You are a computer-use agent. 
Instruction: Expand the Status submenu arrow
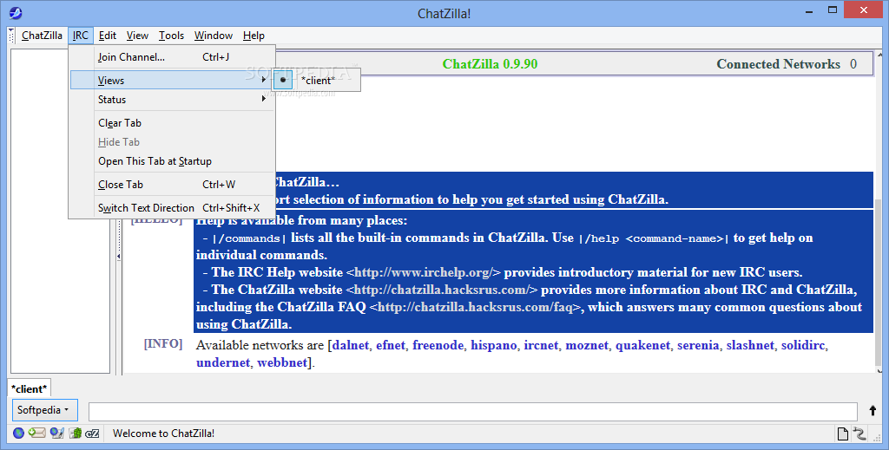tap(264, 99)
